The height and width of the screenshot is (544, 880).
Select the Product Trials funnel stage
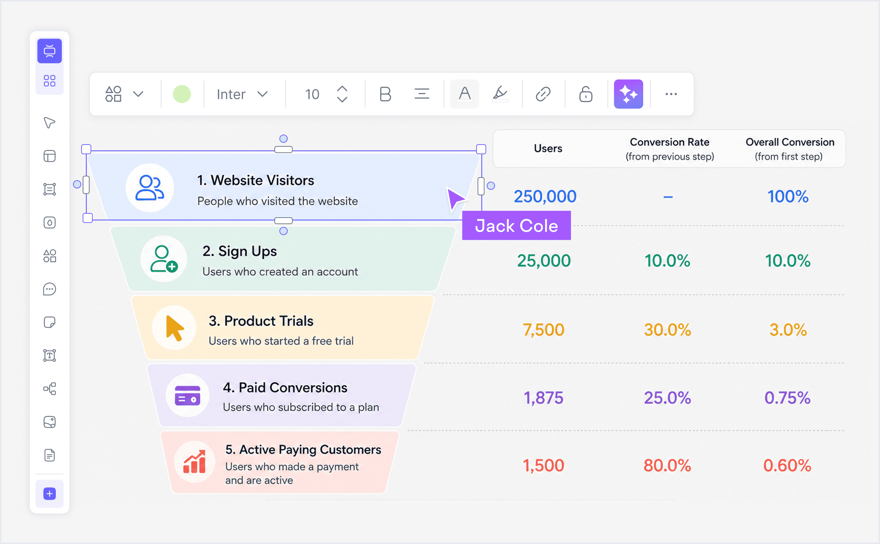click(x=283, y=328)
